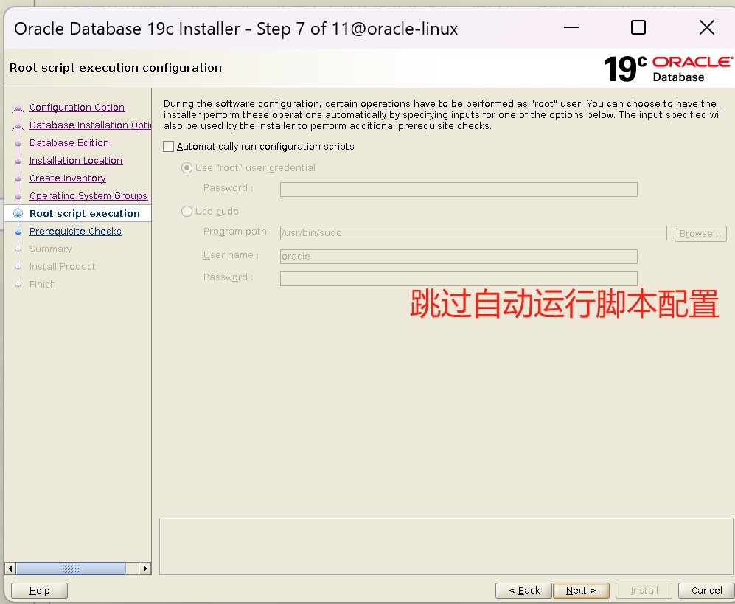This screenshot has width=735, height=604.
Task: Click the Help button
Action: tap(39, 591)
